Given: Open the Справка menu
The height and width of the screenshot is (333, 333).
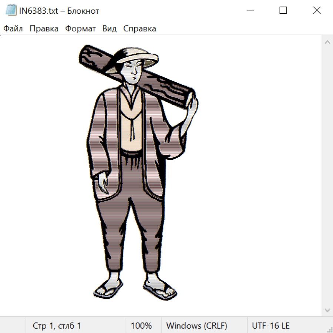Looking at the screenshot, I should point(139,29).
